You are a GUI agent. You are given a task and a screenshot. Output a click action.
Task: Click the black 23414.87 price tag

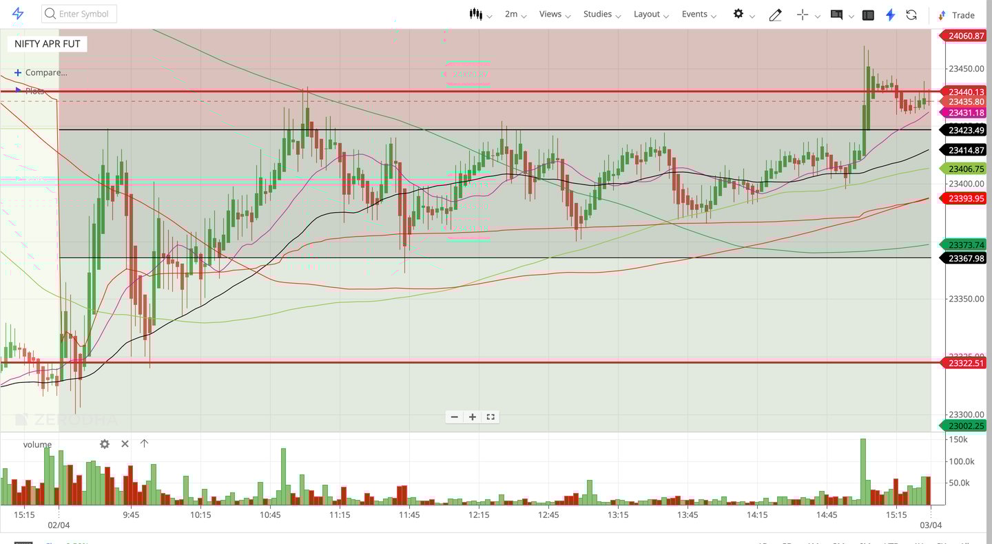pyautogui.click(x=963, y=150)
